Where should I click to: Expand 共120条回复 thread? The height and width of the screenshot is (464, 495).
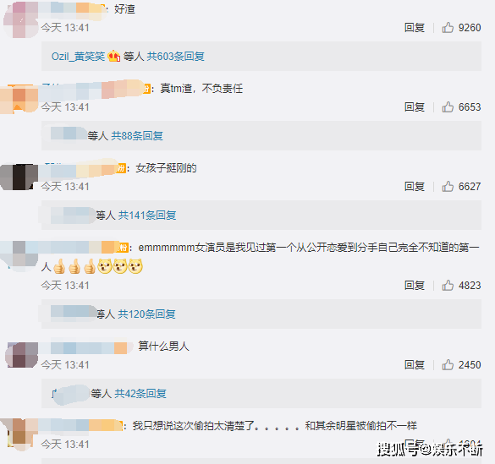(146, 314)
